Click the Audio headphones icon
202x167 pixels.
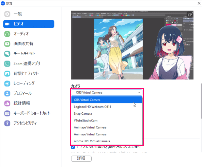(7, 34)
